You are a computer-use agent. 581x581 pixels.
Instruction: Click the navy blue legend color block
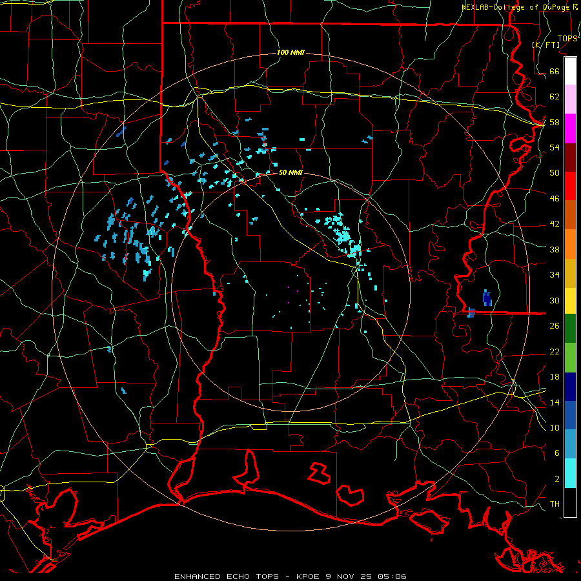(570, 387)
